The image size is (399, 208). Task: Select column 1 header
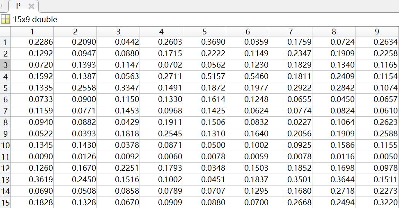point(32,32)
